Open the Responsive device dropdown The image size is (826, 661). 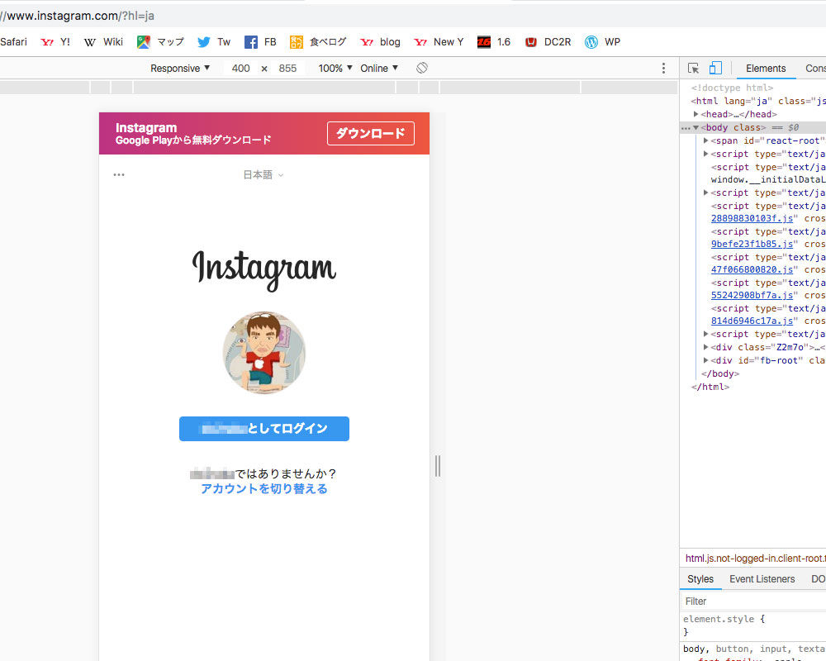pos(180,68)
